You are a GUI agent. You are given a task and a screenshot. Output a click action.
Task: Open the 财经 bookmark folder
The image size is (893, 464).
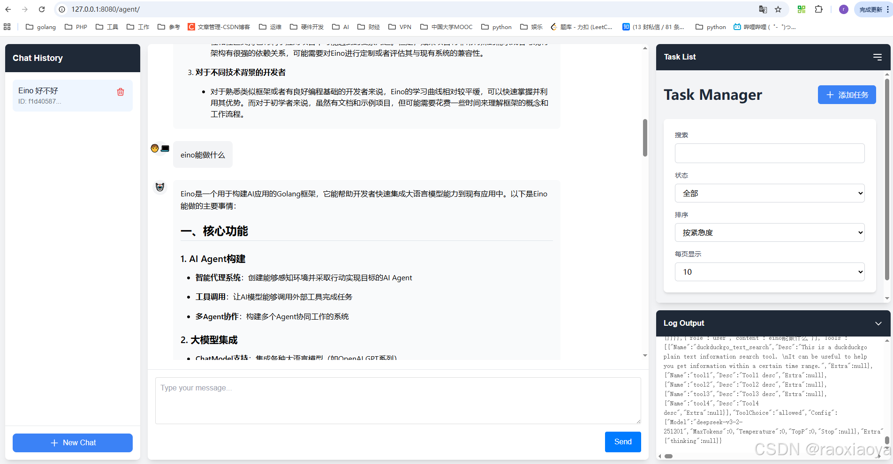[369, 27]
